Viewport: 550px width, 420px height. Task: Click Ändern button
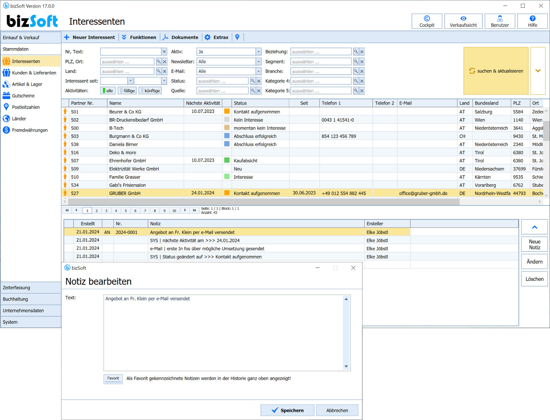click(x=535, y=261)
